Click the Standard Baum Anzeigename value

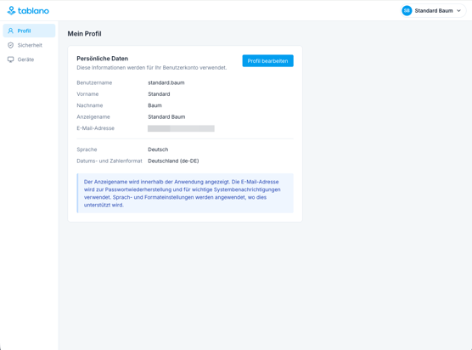pyautogui.click(x=166, y=117)
